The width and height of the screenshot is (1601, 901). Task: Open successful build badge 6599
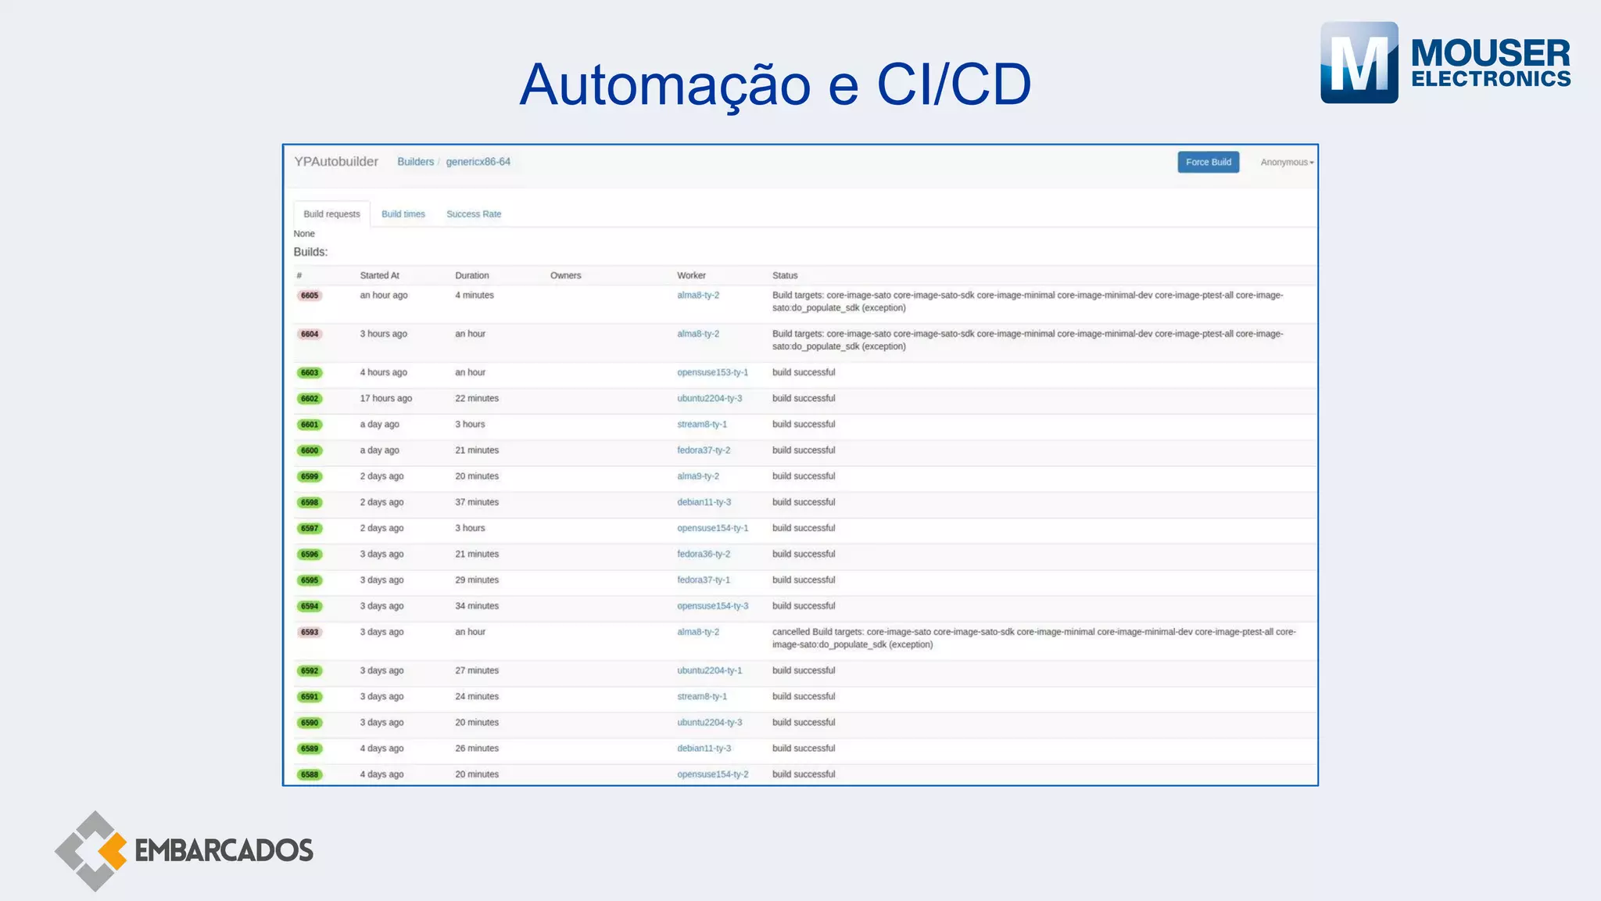pos(310,476)
